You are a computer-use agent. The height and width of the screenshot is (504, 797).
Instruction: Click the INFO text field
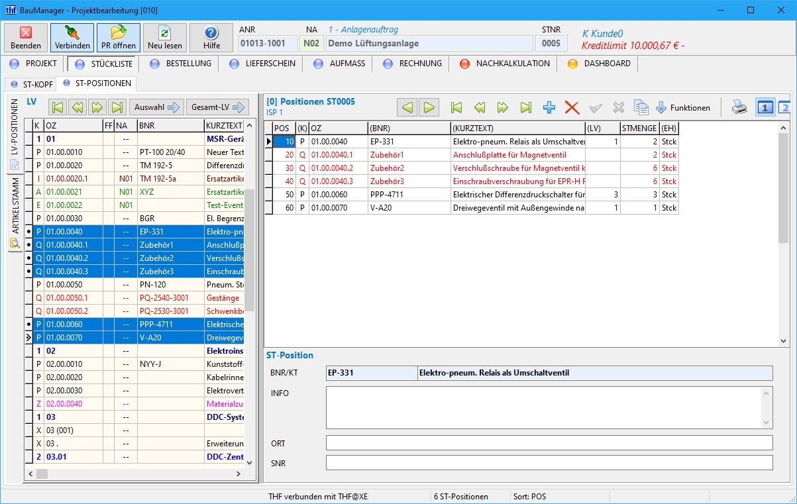click(x=549, y=407)
